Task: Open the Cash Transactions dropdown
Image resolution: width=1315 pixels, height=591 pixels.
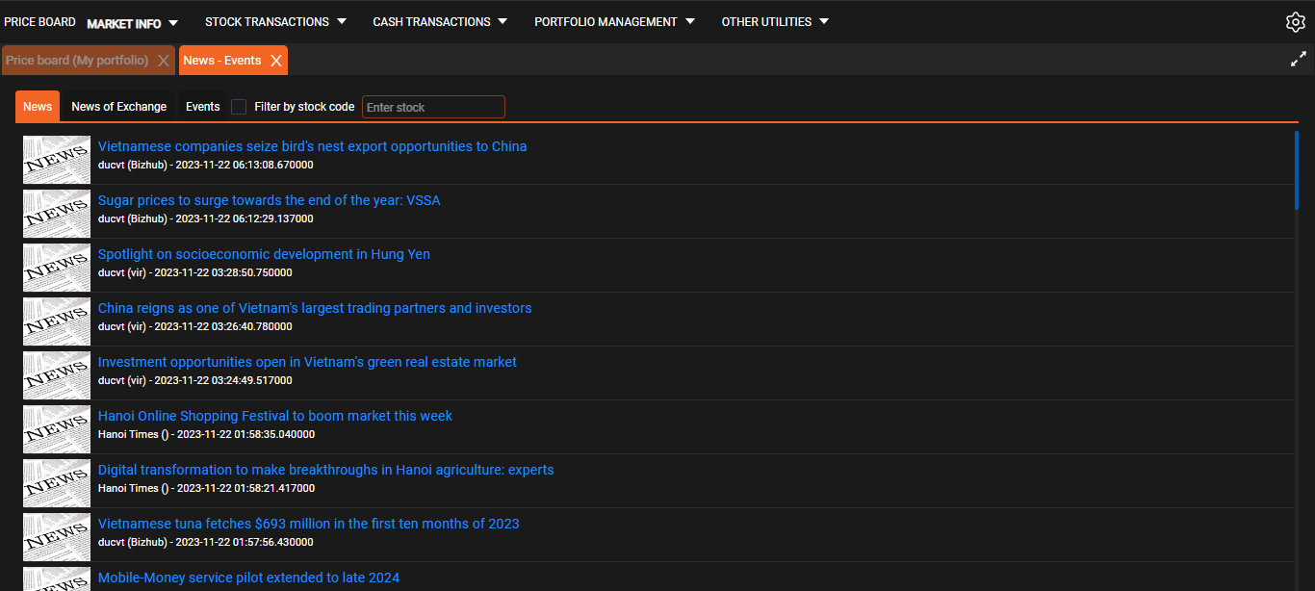Action: [440, 22]
